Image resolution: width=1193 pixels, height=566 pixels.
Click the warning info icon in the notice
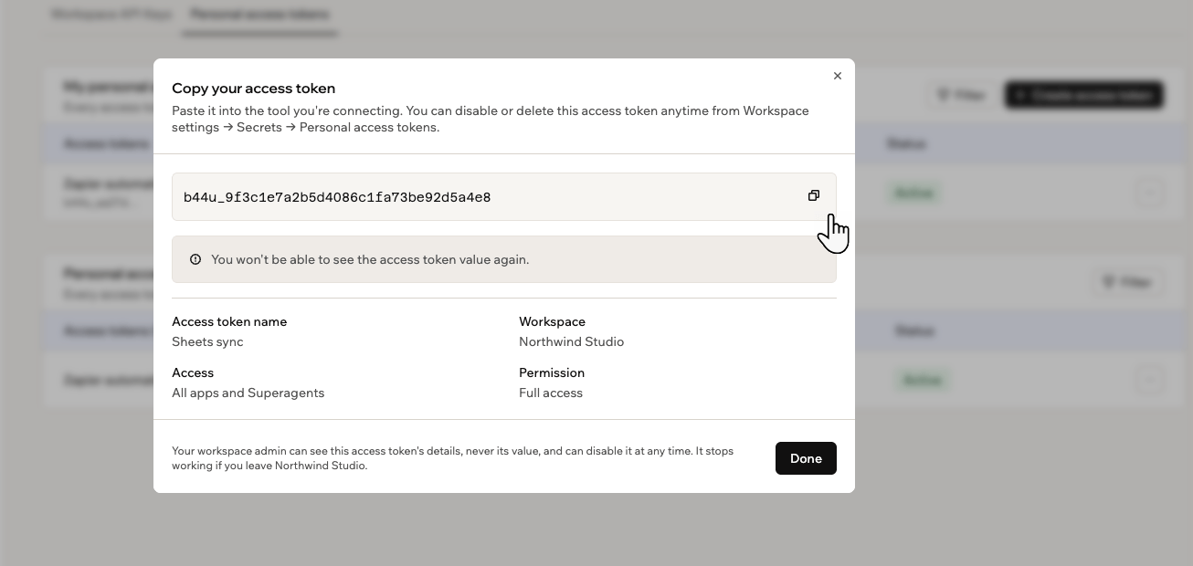pyautogui.click(x=195, y=259)
